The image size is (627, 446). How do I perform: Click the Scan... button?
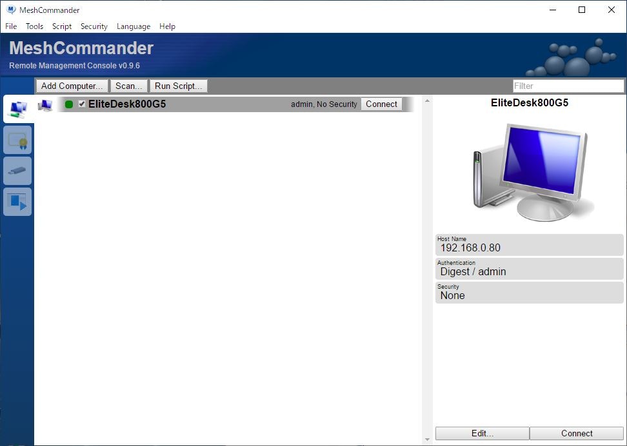point(129,86)
